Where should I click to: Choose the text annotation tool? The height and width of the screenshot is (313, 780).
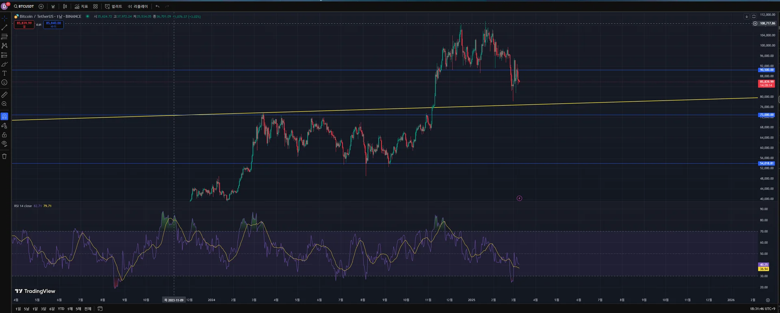tap(4, 73)
